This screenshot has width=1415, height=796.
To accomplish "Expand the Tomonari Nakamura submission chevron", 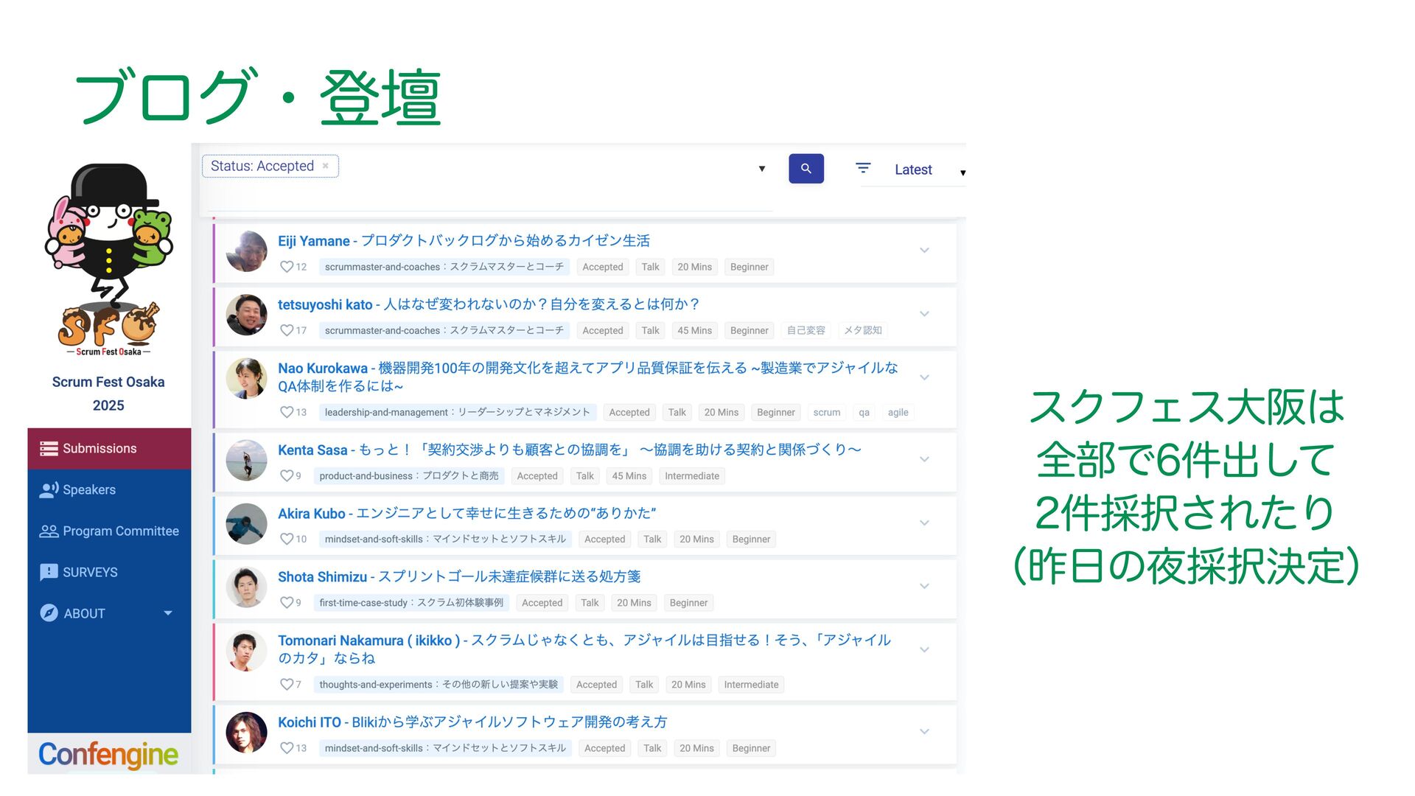I will 924,649.
